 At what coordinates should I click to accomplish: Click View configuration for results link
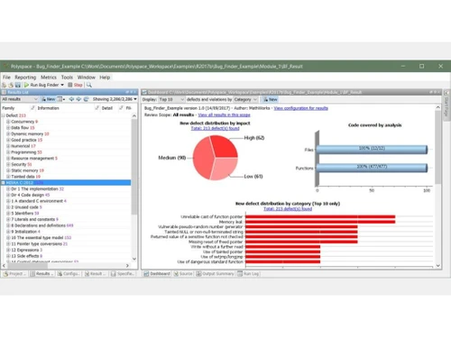300,108
